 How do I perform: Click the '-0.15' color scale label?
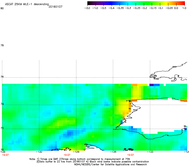coord(153,8)
